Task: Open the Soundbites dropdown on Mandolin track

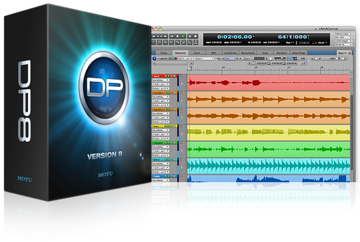Action: (x=161, y=147)
